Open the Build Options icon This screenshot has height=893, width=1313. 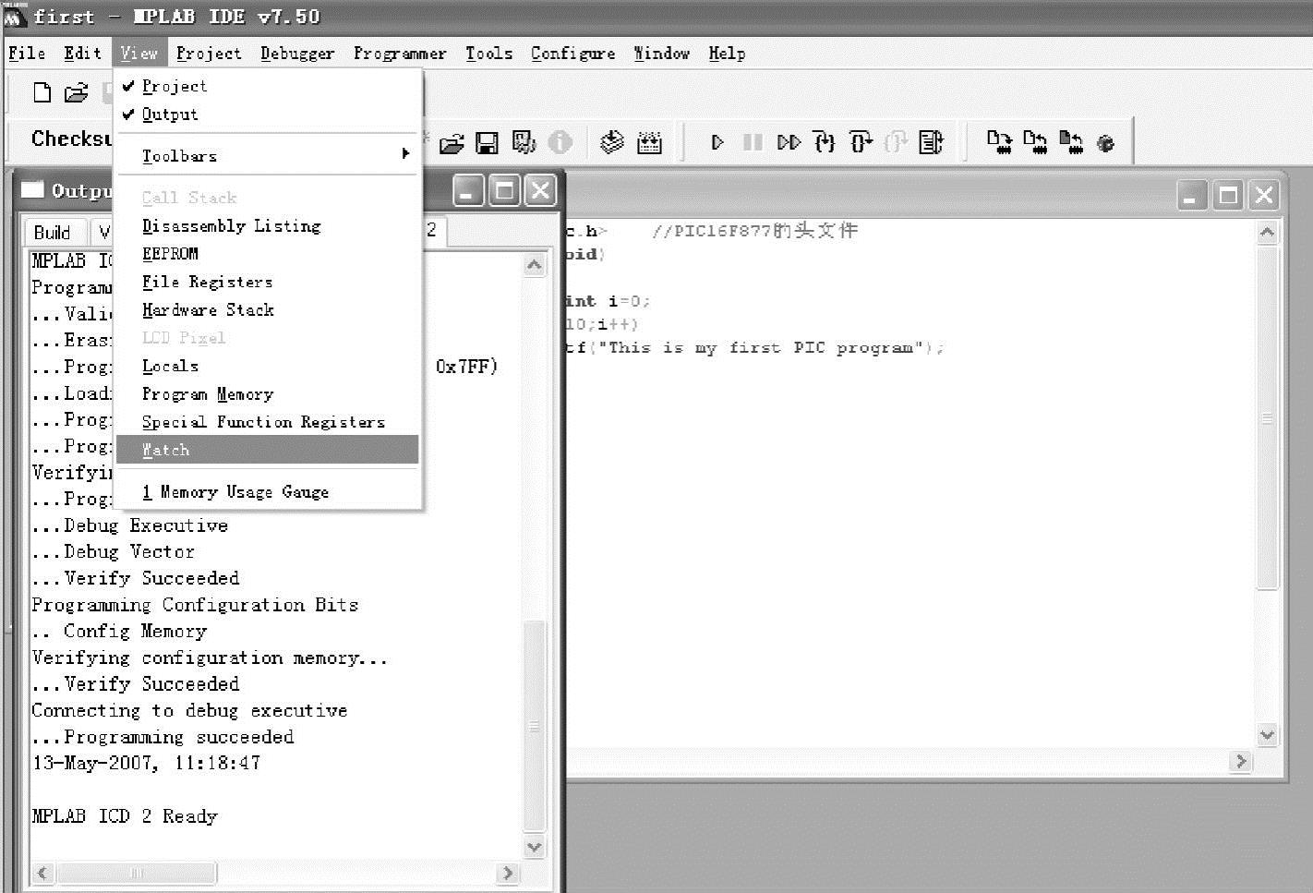point(524,142)
